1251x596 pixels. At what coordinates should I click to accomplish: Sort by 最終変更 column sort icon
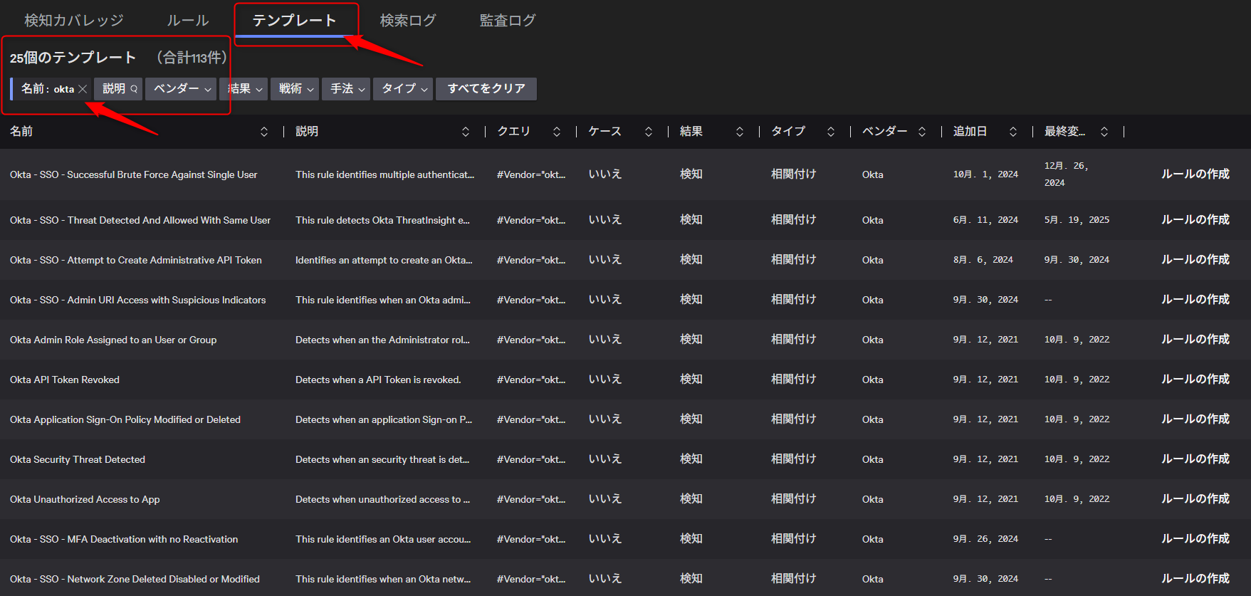coord(1104,132)
